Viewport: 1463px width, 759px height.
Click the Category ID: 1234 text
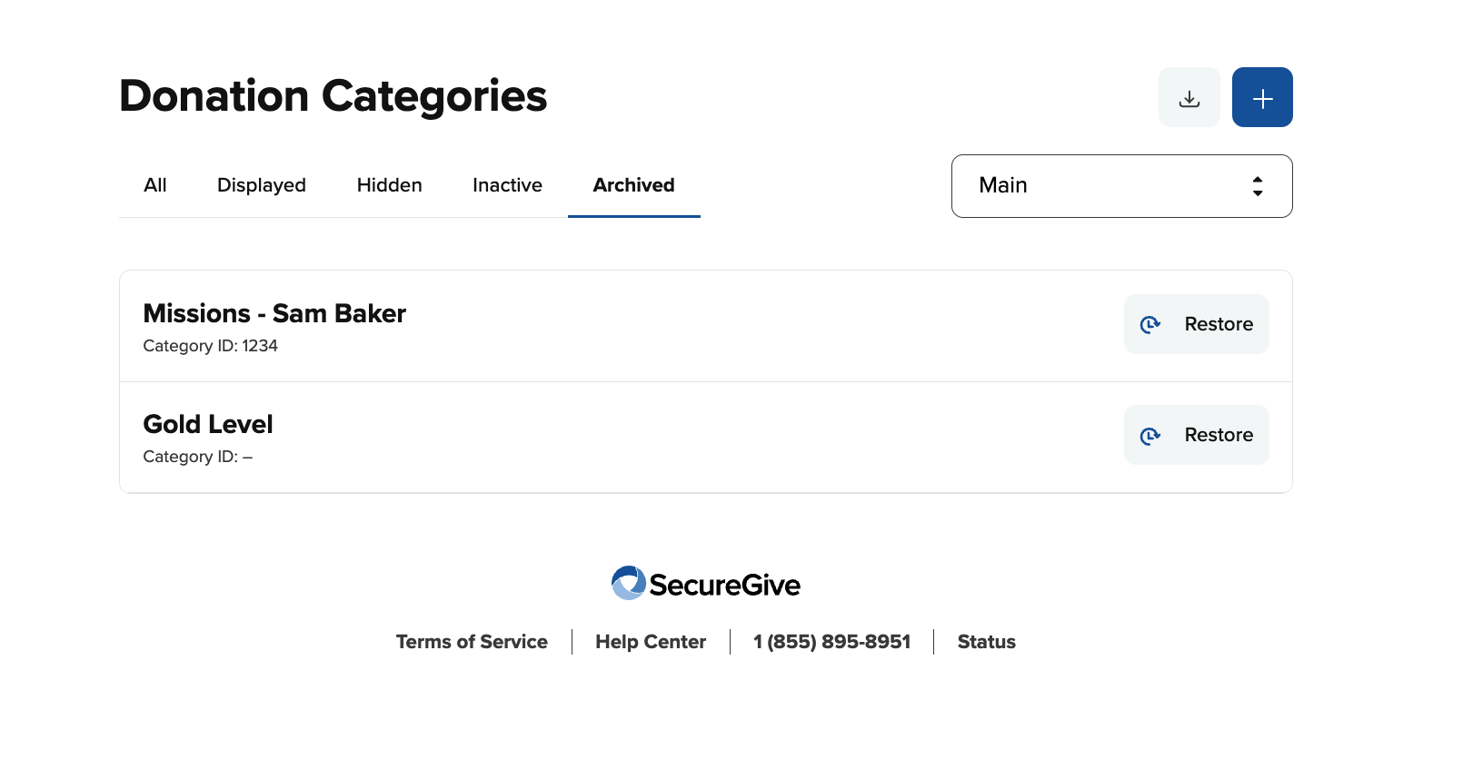211,346
